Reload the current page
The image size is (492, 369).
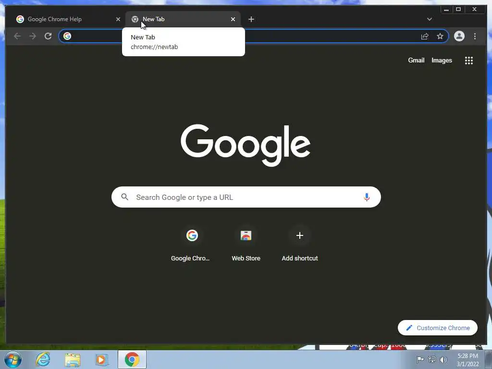point(48,36)
